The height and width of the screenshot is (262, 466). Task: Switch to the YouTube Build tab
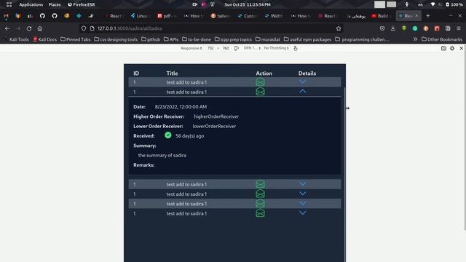[381, 16]
